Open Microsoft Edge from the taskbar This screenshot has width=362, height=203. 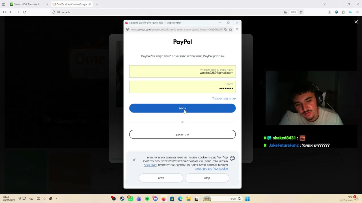(x=180, y=199)
